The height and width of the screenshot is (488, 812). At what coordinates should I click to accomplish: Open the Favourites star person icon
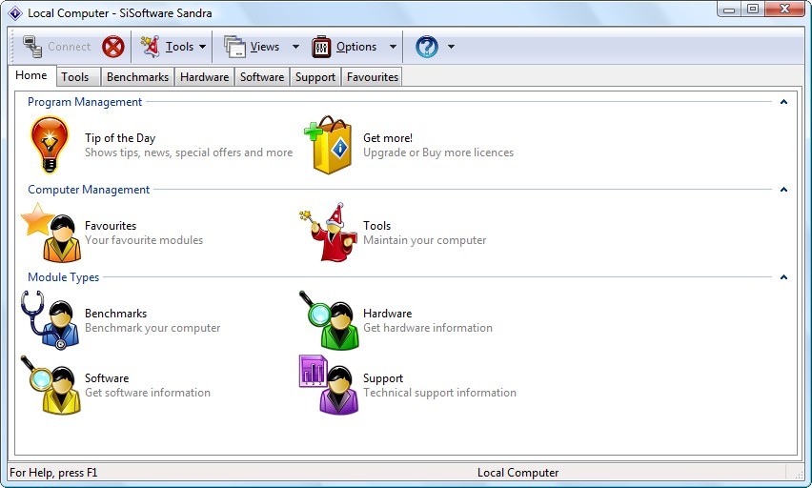[51, 233]
